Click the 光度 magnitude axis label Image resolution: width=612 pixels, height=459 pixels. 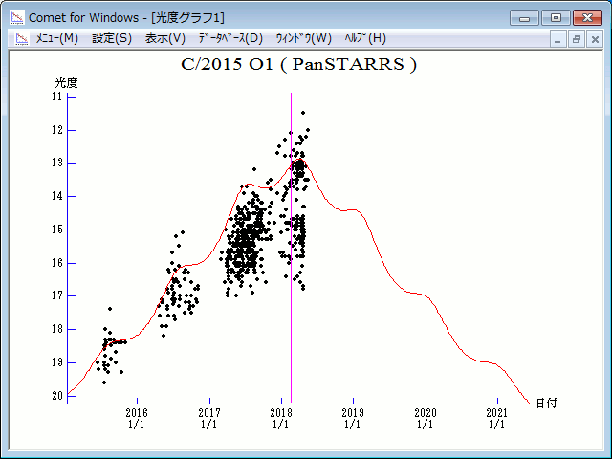(x=66, y=83)
